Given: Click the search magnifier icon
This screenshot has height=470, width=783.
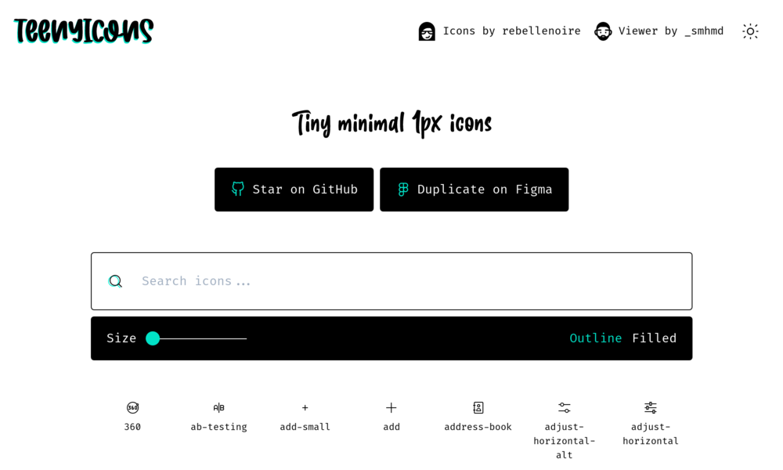Looking at the screenshot, I should click(x=116, y=281).
